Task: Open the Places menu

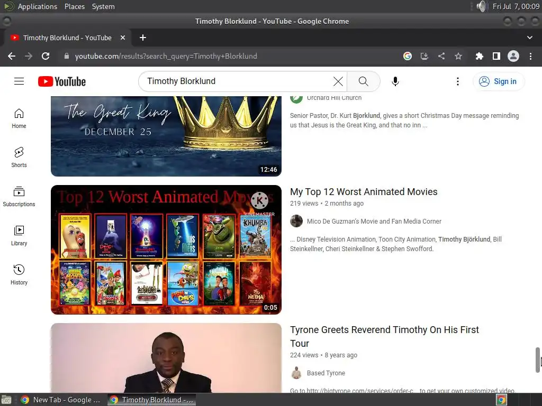Action: point(74,6)
